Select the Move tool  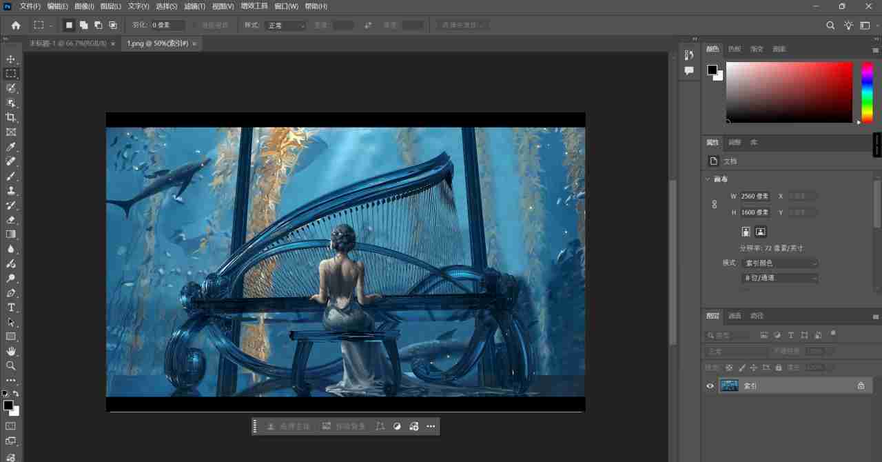pos(11,59)
